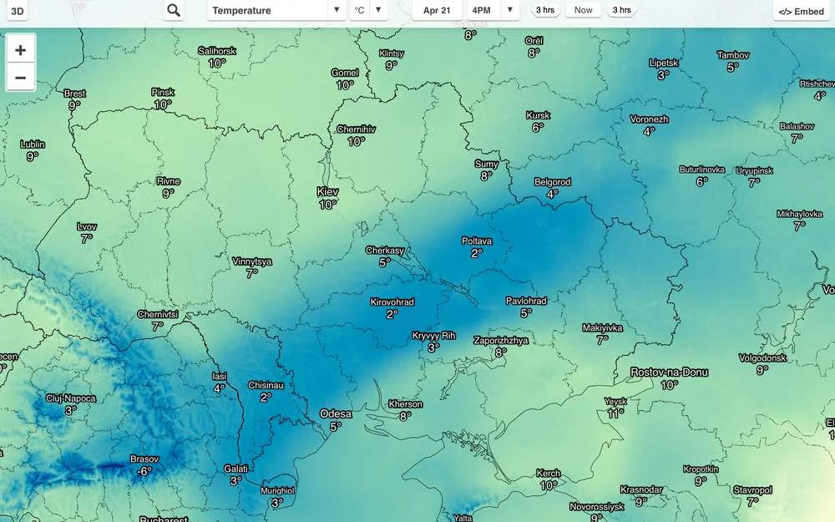Click the Kerch label
Viewport: 835px width, 522px height.
coord(549,473)
